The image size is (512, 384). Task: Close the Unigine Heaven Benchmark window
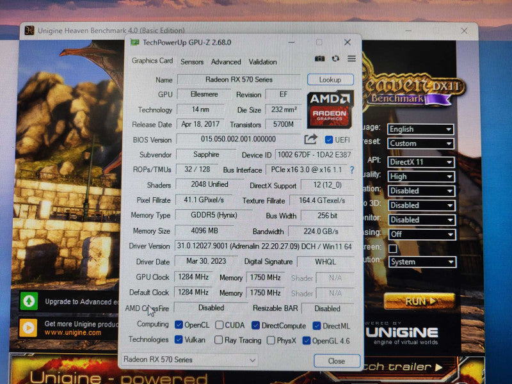click(x=464, y=31)
